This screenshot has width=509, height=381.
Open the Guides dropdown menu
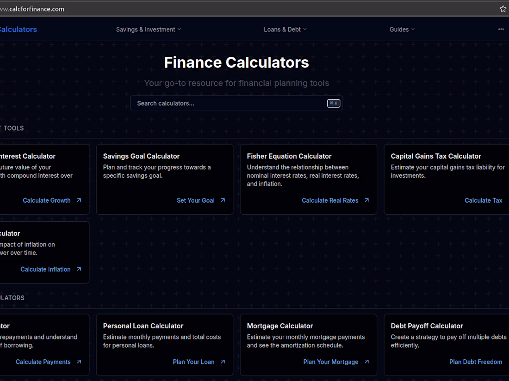click(x=402, y=29)
